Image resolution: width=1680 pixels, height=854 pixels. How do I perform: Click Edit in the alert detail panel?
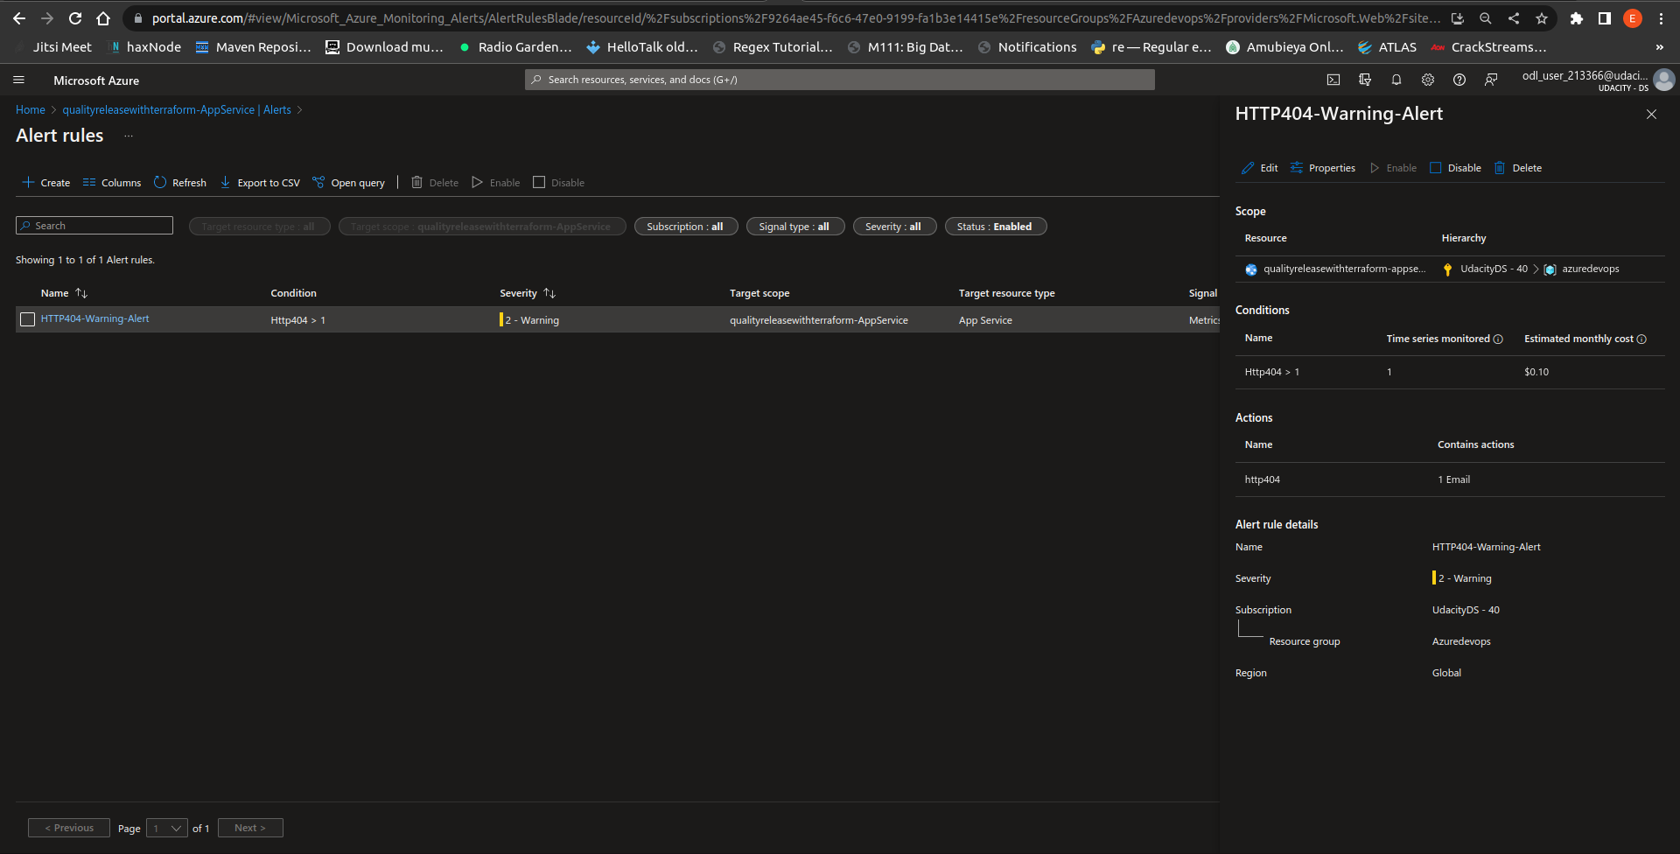(1260, 168)
